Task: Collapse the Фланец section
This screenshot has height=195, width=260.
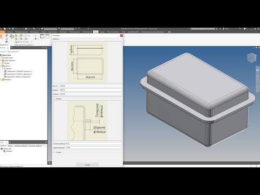Action: click(x=54, y=99)
